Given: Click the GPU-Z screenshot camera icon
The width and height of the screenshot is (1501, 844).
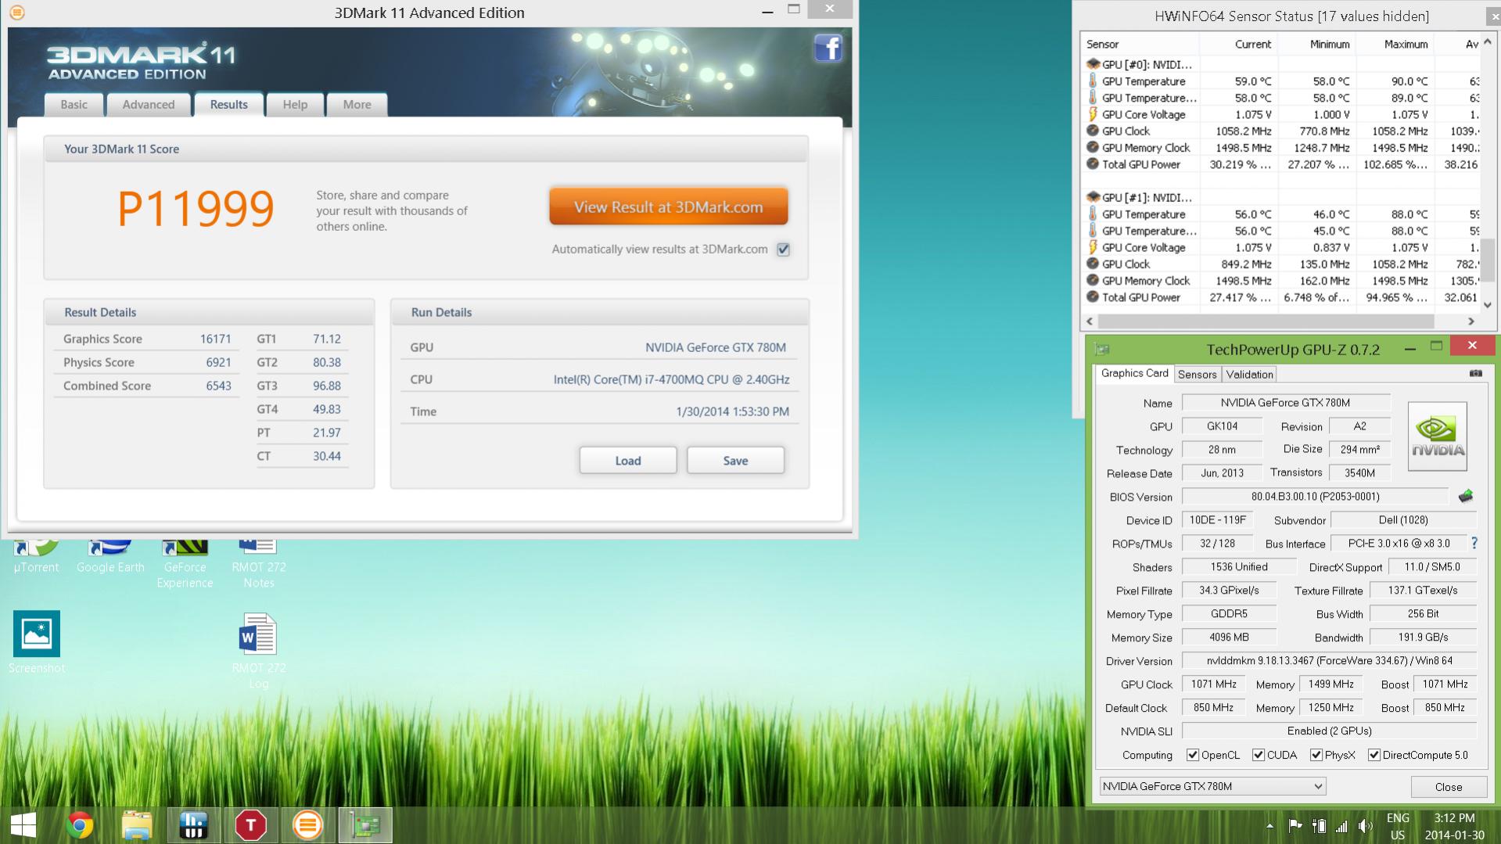Looking at the screenshot, I should click(x=1475, y=374).
